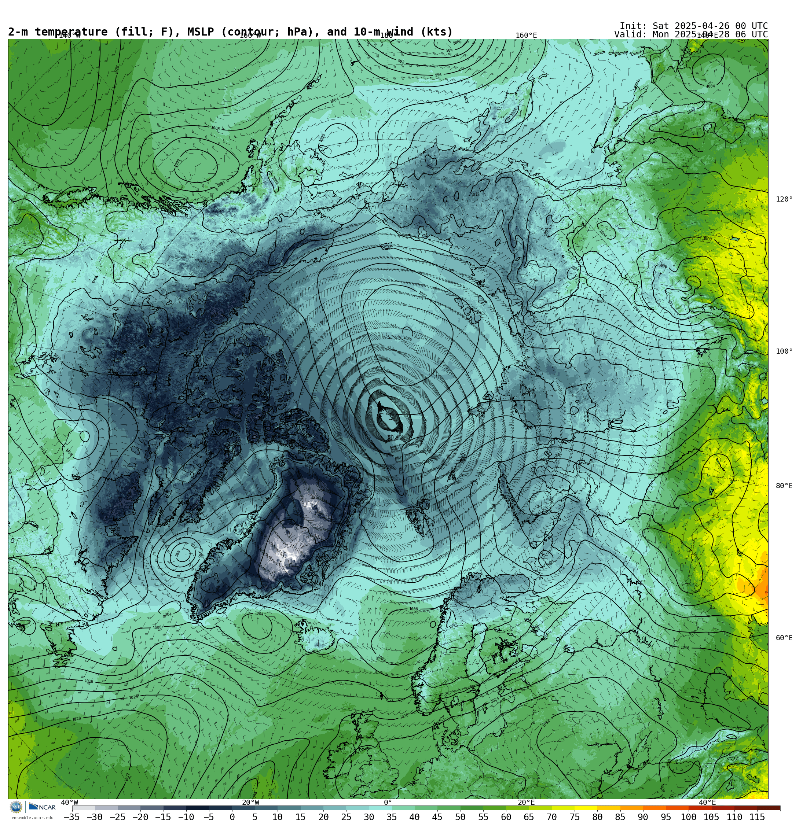Click the '80°E' longitude label on the right edge

tap(784, 486)
